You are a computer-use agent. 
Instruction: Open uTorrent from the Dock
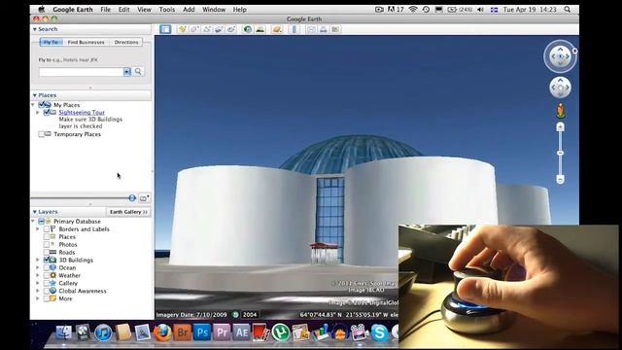[x=281, y=332]
